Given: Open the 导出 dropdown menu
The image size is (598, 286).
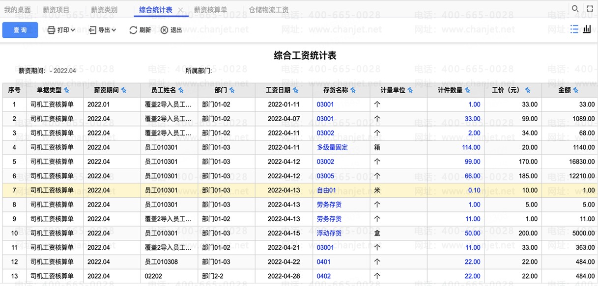Looking at the screenshot, I should pos(103,30).
